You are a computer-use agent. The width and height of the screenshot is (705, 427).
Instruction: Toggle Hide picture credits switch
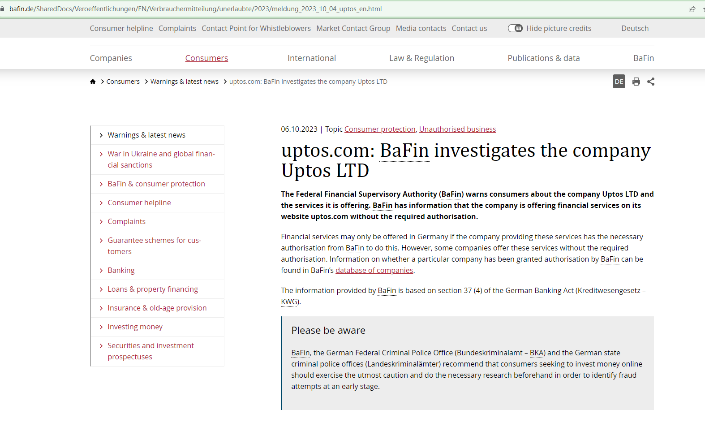515,28
